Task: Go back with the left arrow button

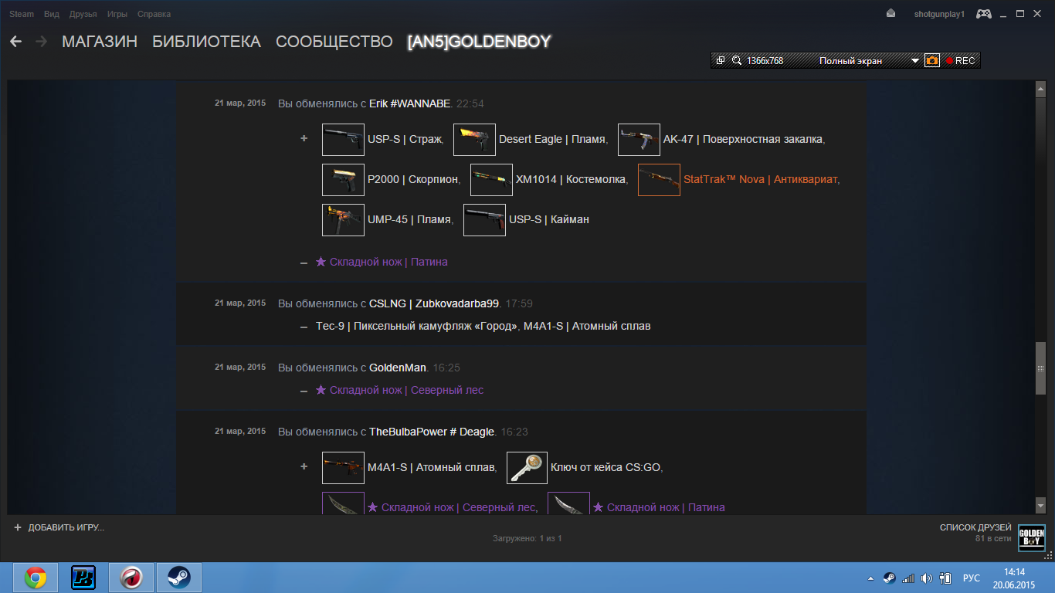Action: point(15,42)
